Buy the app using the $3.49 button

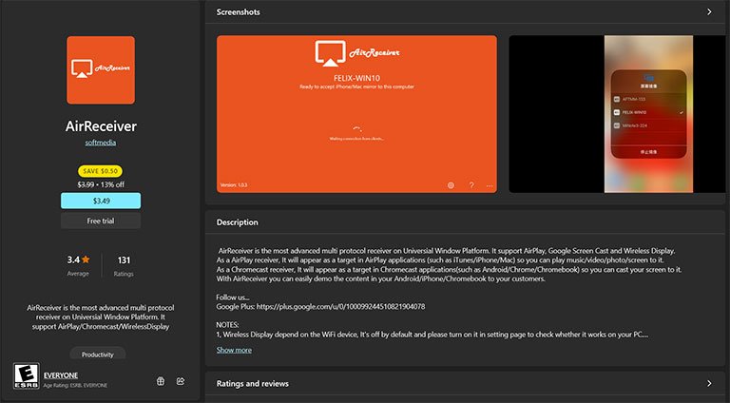click(101, 201)
